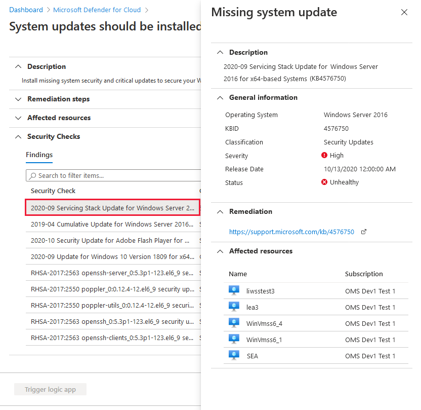Image resolution: width=421 pixels, height=410 pixels.
Task: Click the VM icon for WinVmss6_1
Action: click(x=234, y=339)
